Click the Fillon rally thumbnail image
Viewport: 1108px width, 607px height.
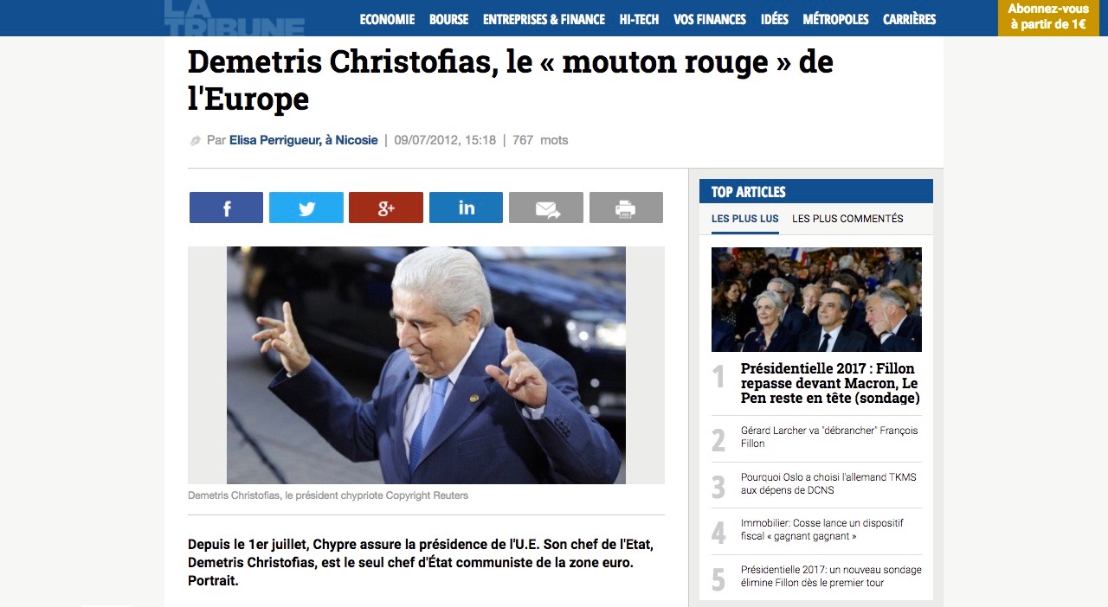tap(816, 299)
